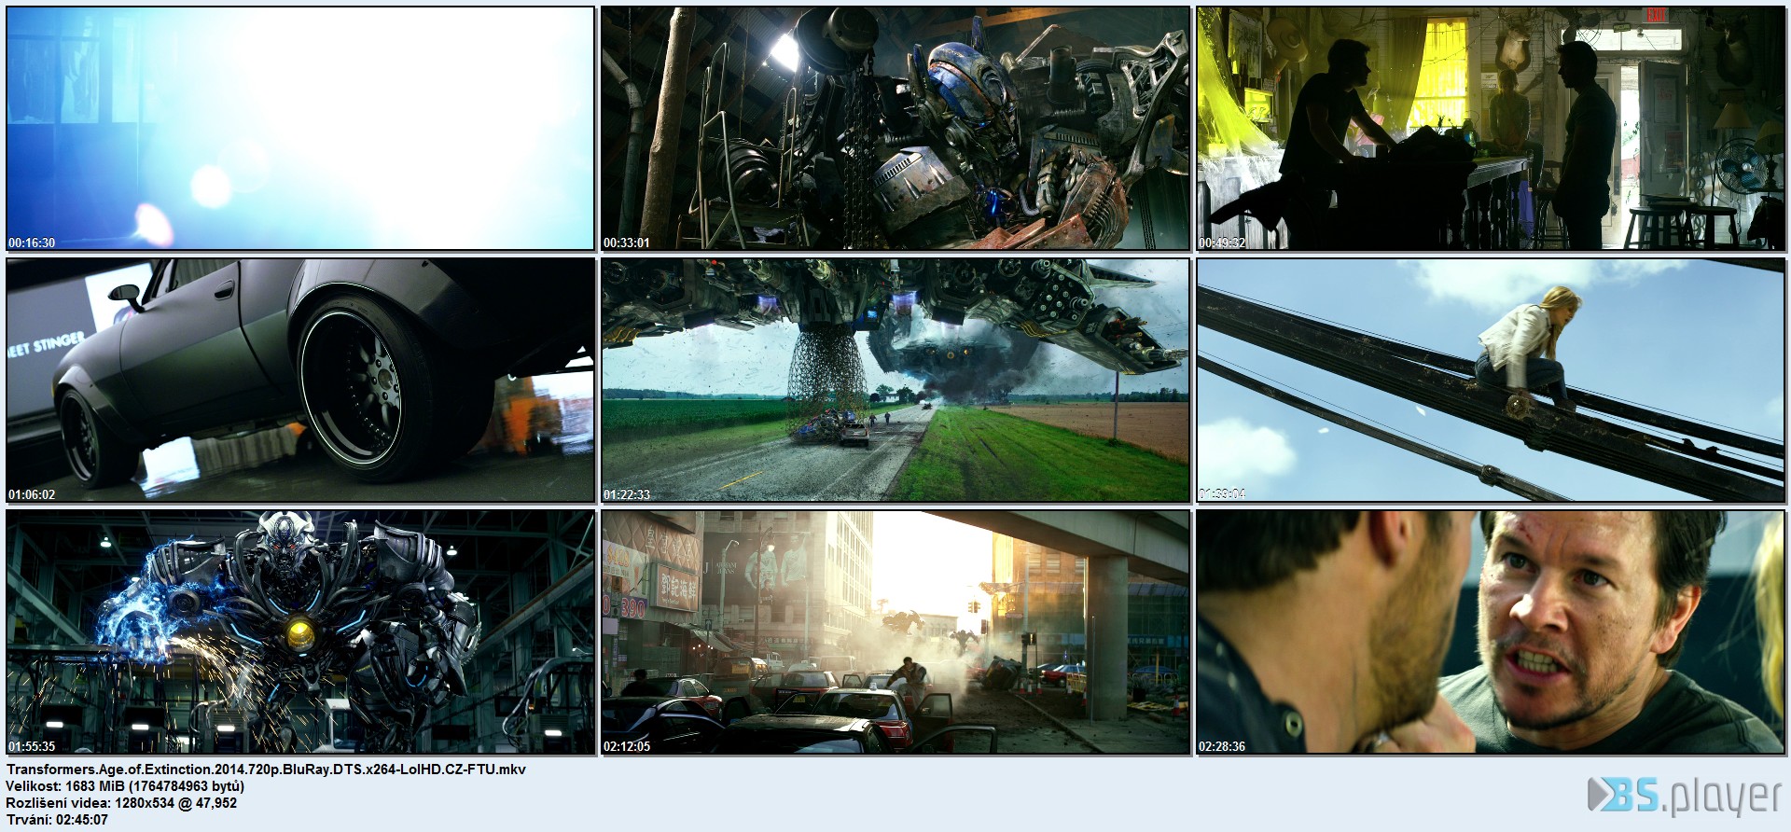Click the Transformers .mkv file name text
Screen dimensions: 1791x832
tap(266, 769)
